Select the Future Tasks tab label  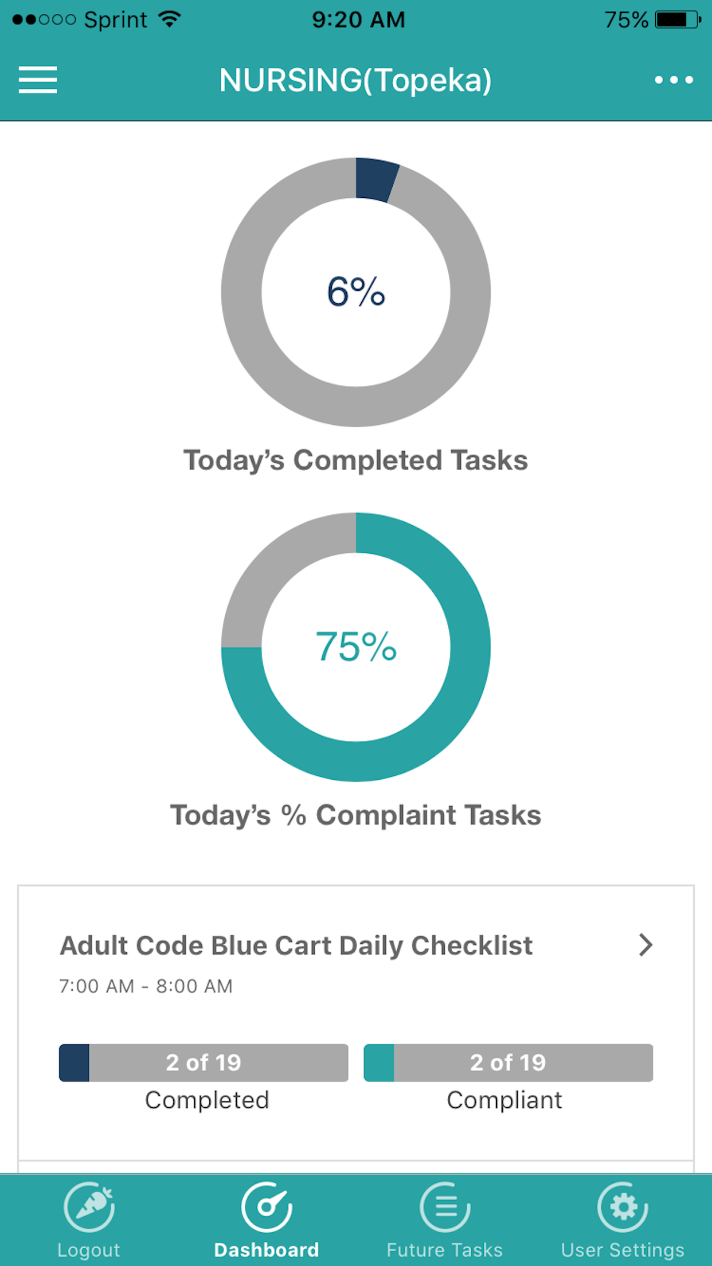tap(445, 1250)
